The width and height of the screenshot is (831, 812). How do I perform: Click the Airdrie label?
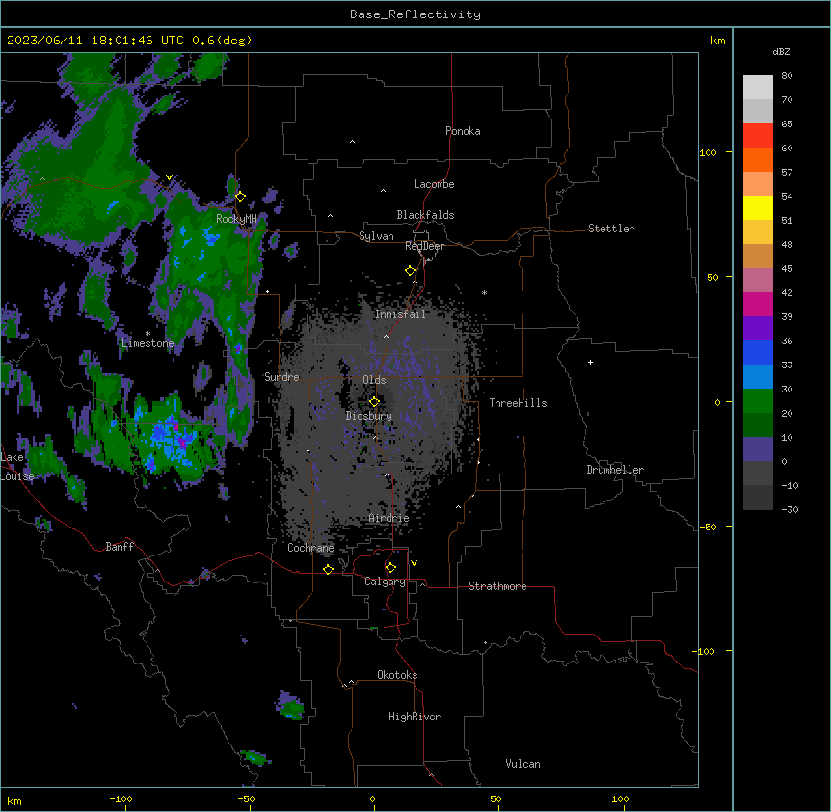[389, 518]
